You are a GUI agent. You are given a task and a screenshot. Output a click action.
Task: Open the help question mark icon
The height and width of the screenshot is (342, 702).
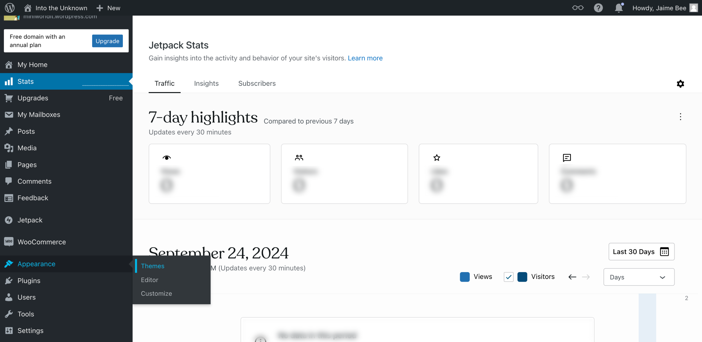click(x=598, y=8)
